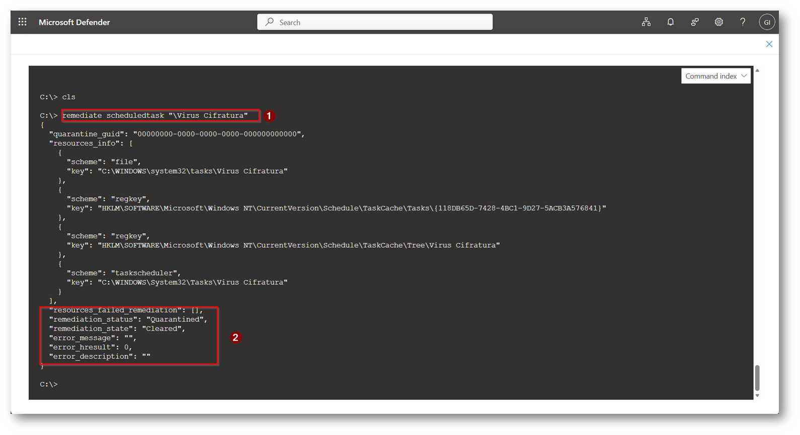The height and width of the screenshot is (435, 800).
Task: Close the live response panel
Action: click(769, 44)
